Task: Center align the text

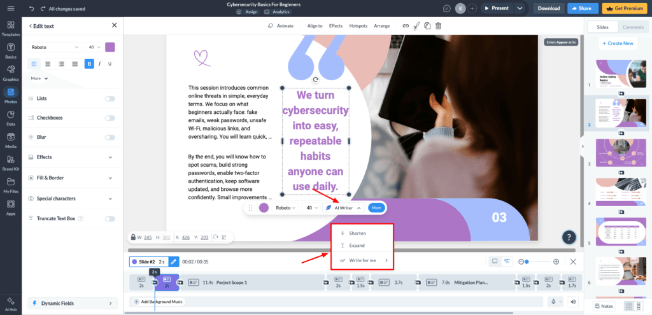Action: point(48,64)
